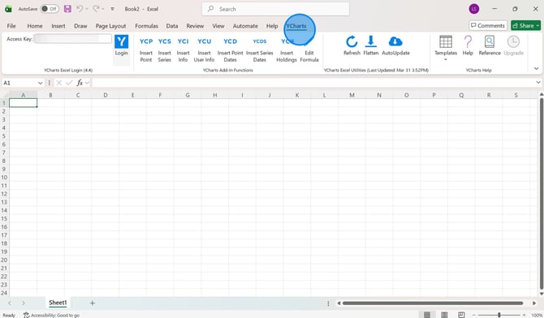
Task: Expand the formula bar chevron
Action: coord(538,83)
